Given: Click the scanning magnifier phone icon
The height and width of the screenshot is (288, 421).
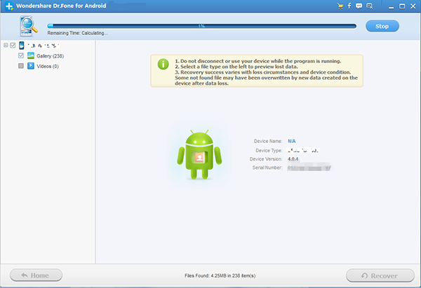Looking at the screenshot, I should pos(28,26).
